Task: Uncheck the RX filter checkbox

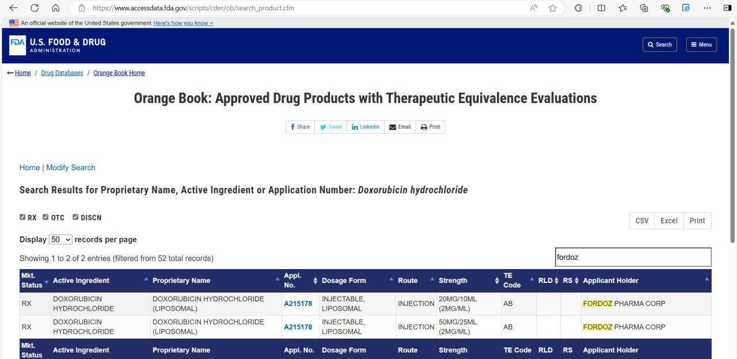Action: 22,217
